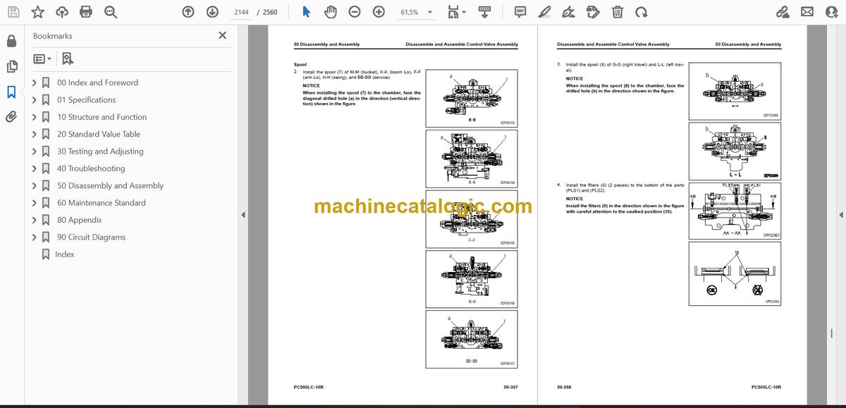Click the Save file icon

13,12
